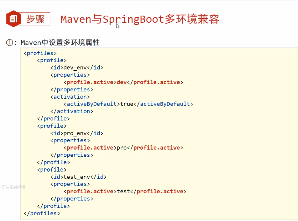
Task: Click the profile.active pro line
Action: pos(123,147)
